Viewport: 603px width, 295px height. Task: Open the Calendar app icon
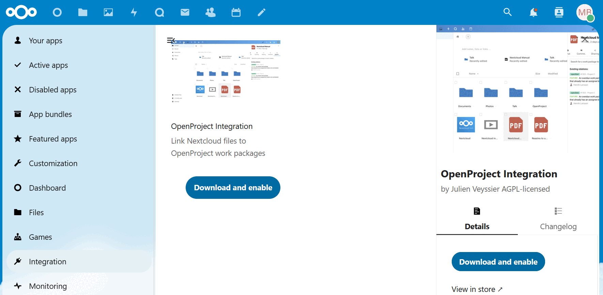point(236,13)
